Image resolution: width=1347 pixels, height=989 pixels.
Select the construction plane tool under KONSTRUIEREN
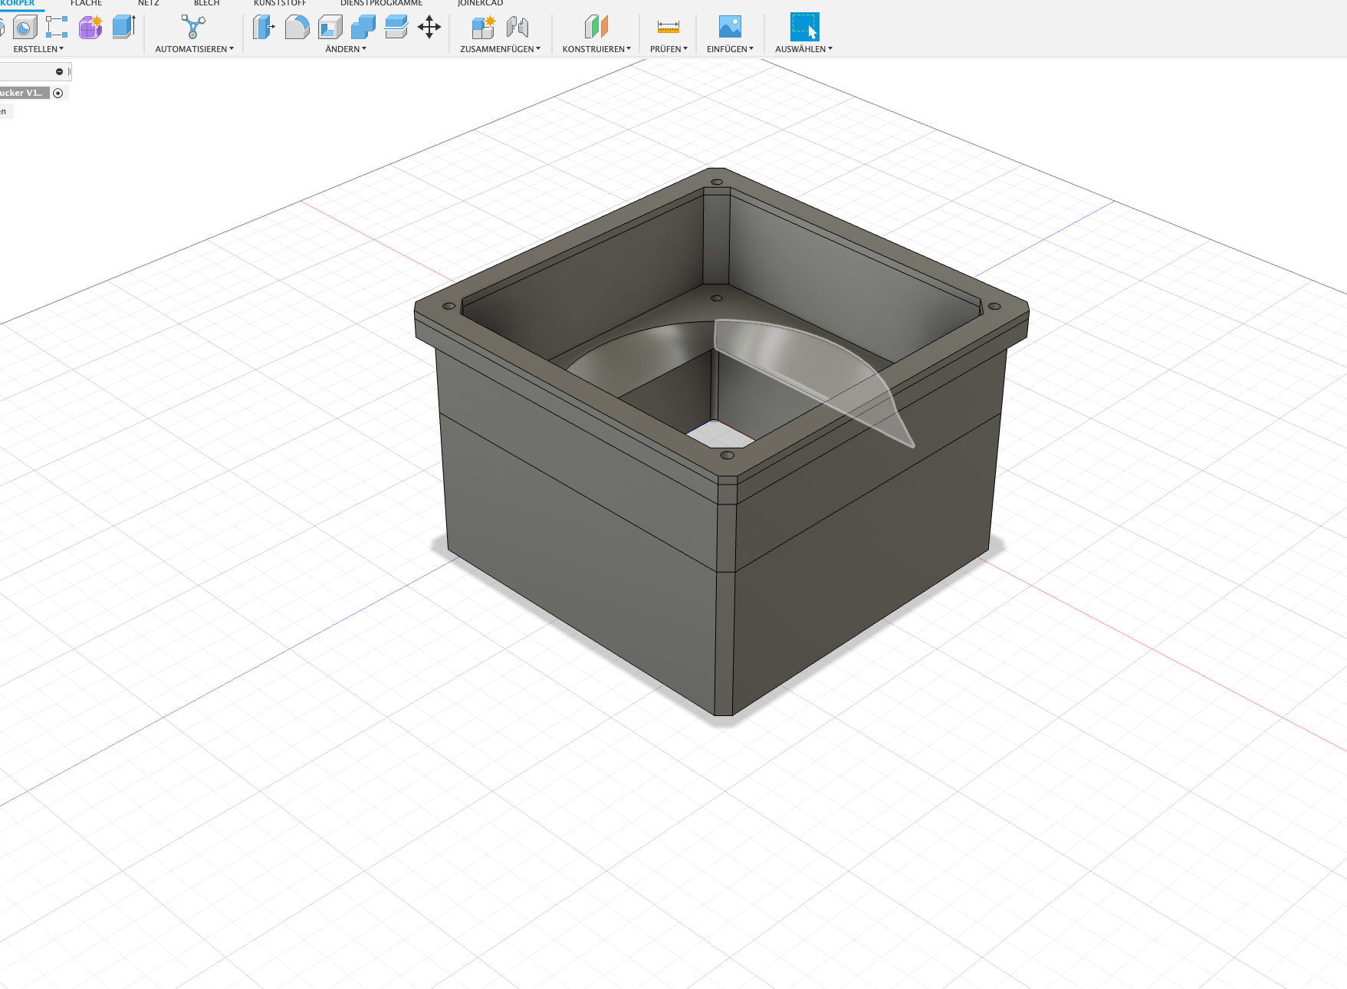596,28
